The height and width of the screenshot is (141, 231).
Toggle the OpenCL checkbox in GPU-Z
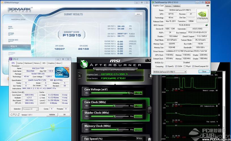click(166, 66)
